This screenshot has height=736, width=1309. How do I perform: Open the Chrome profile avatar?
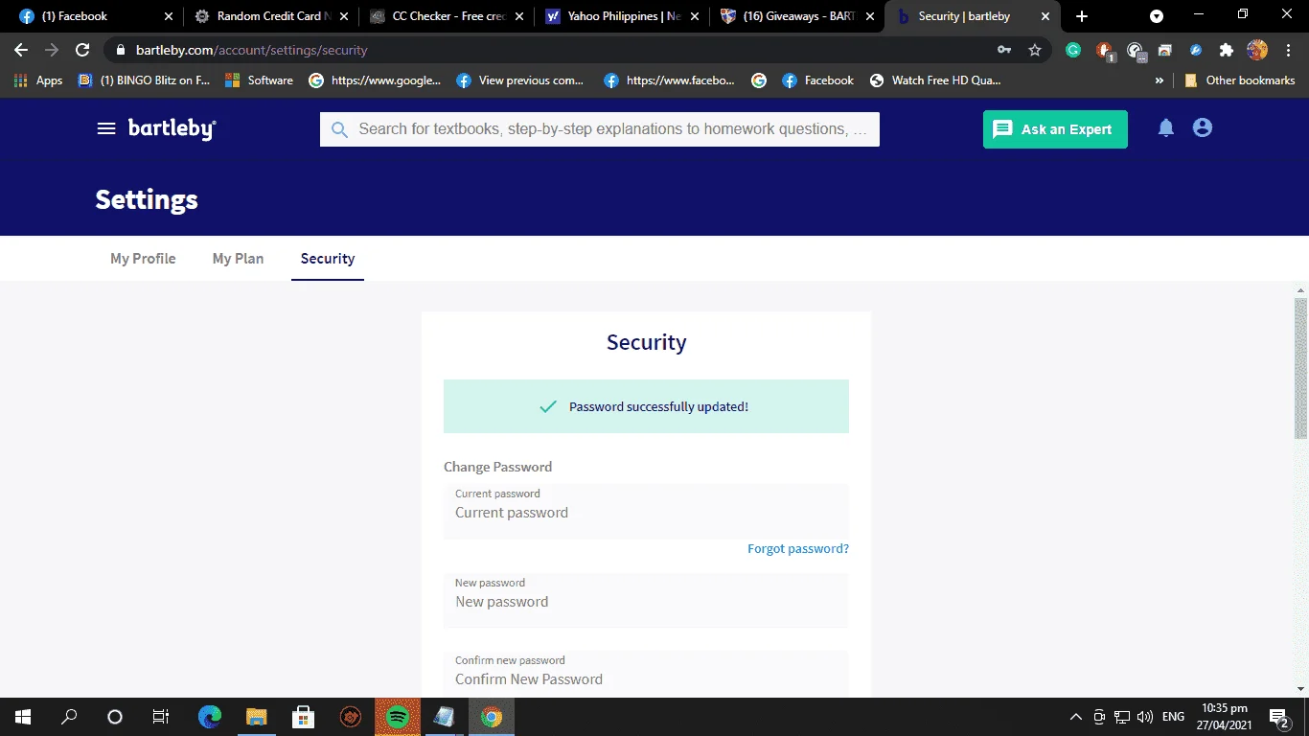1257,50
